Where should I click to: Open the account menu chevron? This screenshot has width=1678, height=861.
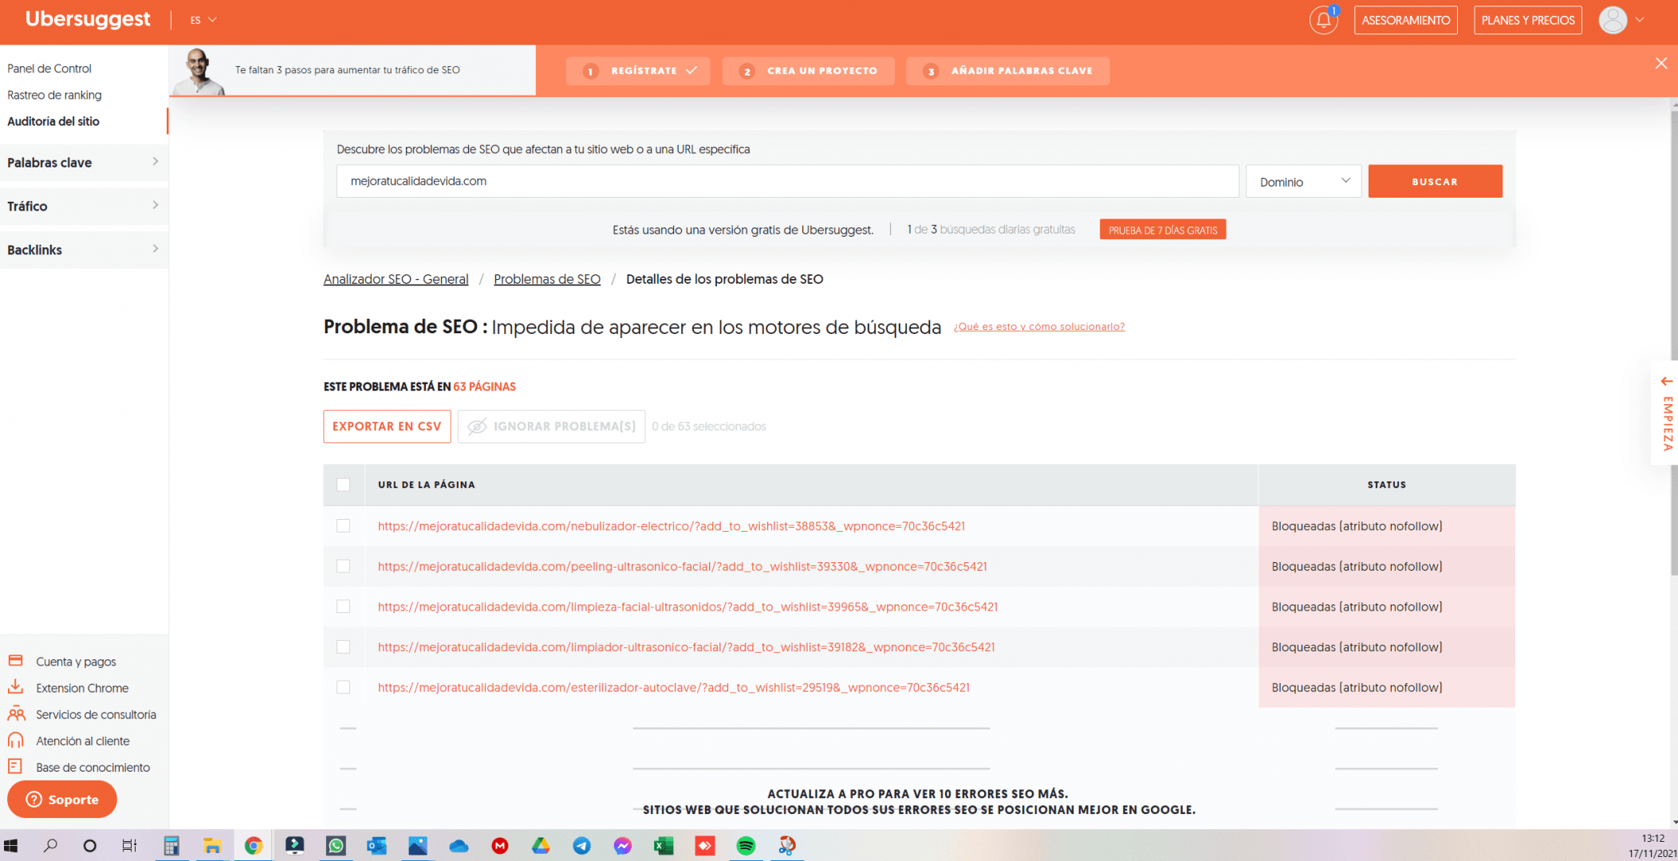point(1640,20)
